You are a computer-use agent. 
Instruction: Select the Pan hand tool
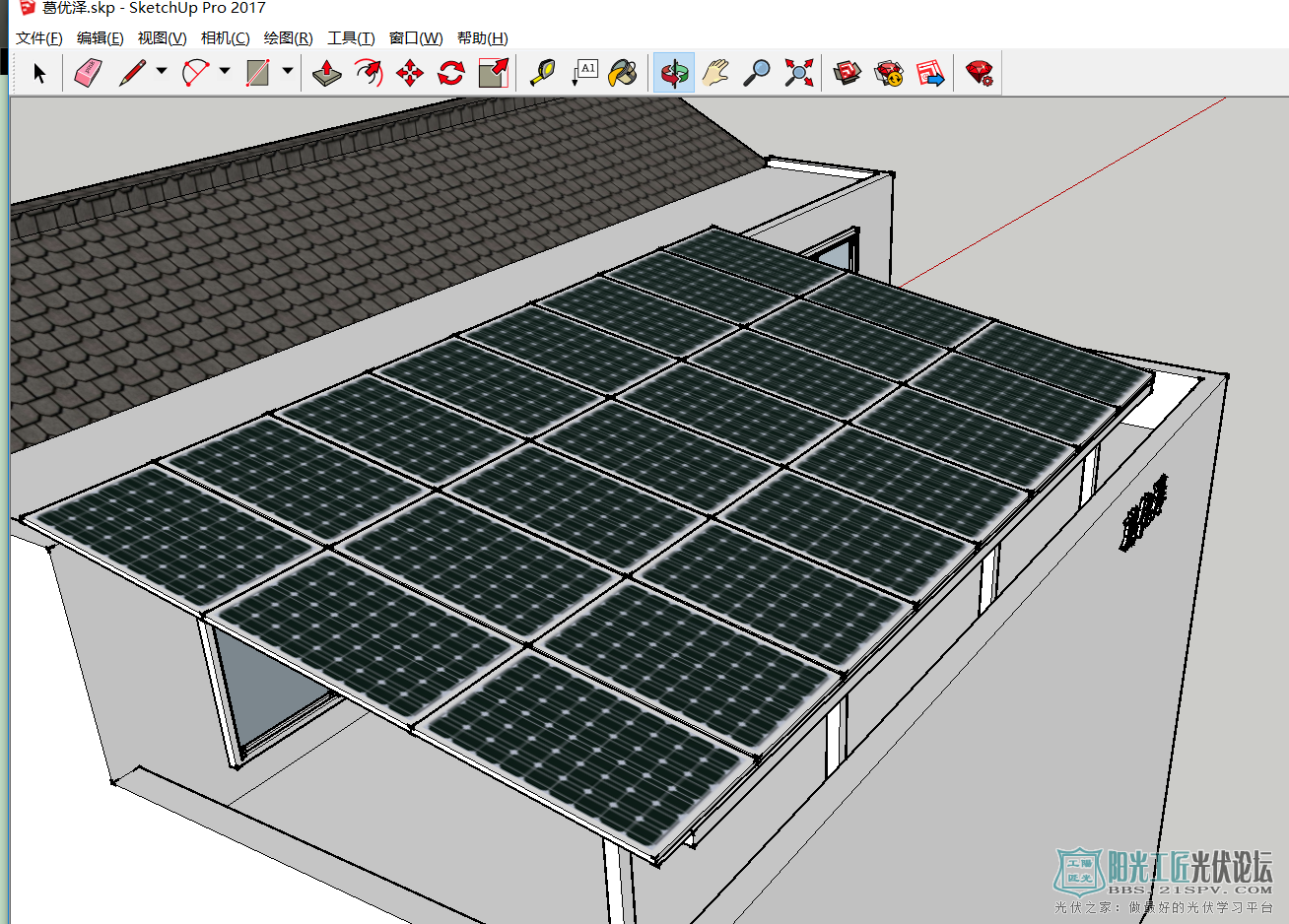coord(715,73)
